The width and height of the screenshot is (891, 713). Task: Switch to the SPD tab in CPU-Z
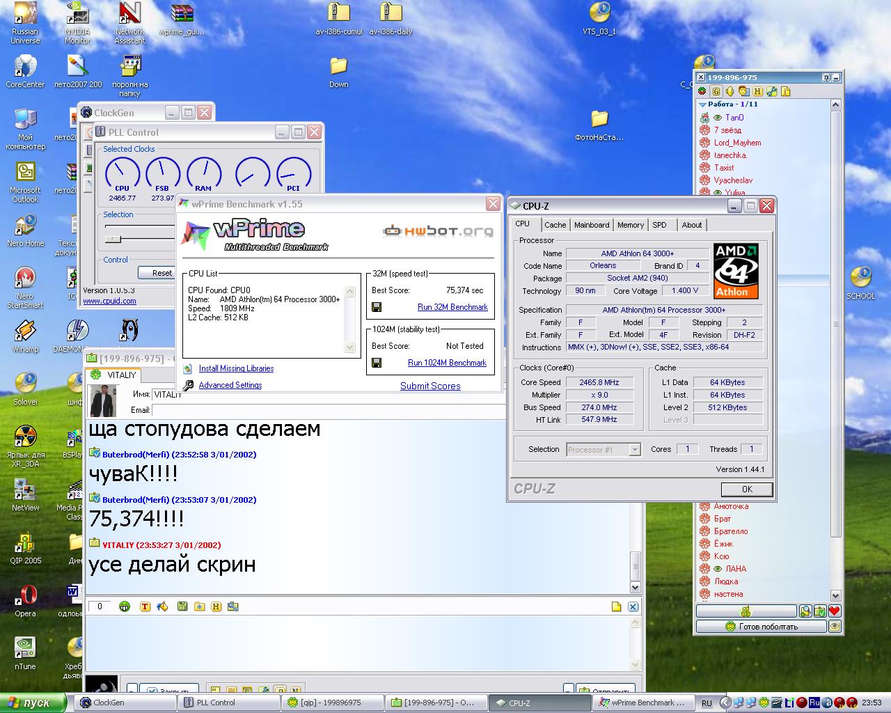point(660,225)
